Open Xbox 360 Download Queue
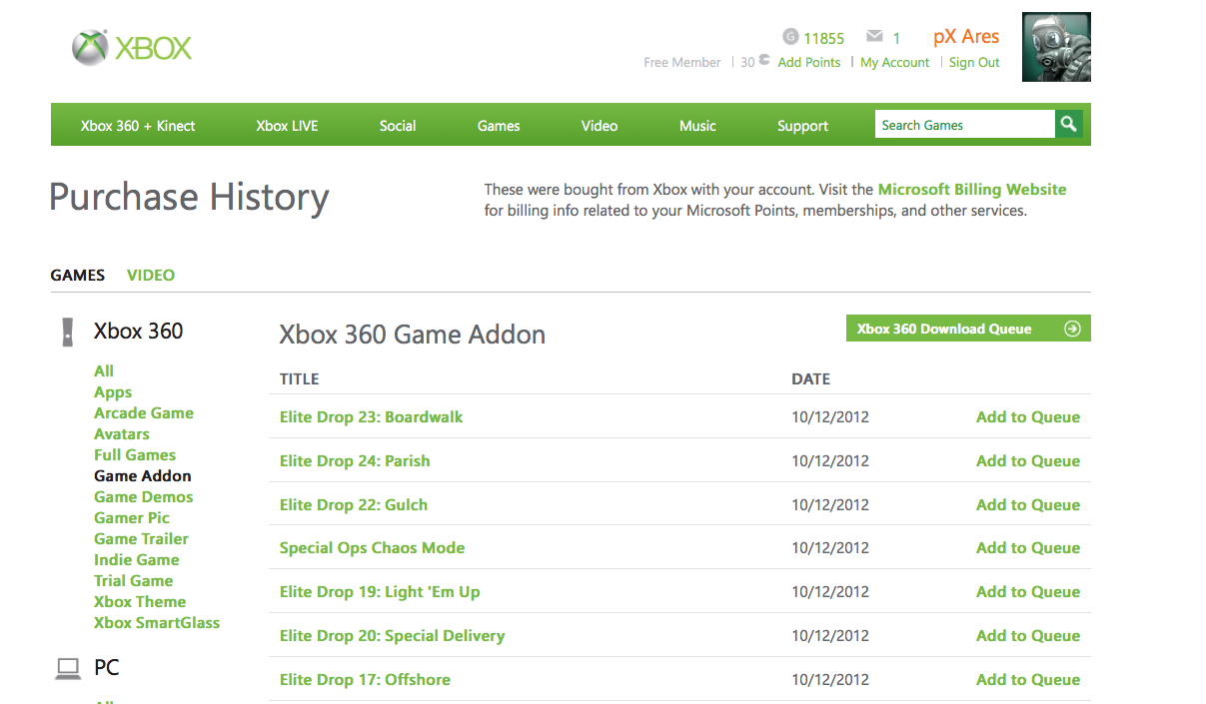Image resolution: width=1206 pixels, height=704 pixels. 968,329
